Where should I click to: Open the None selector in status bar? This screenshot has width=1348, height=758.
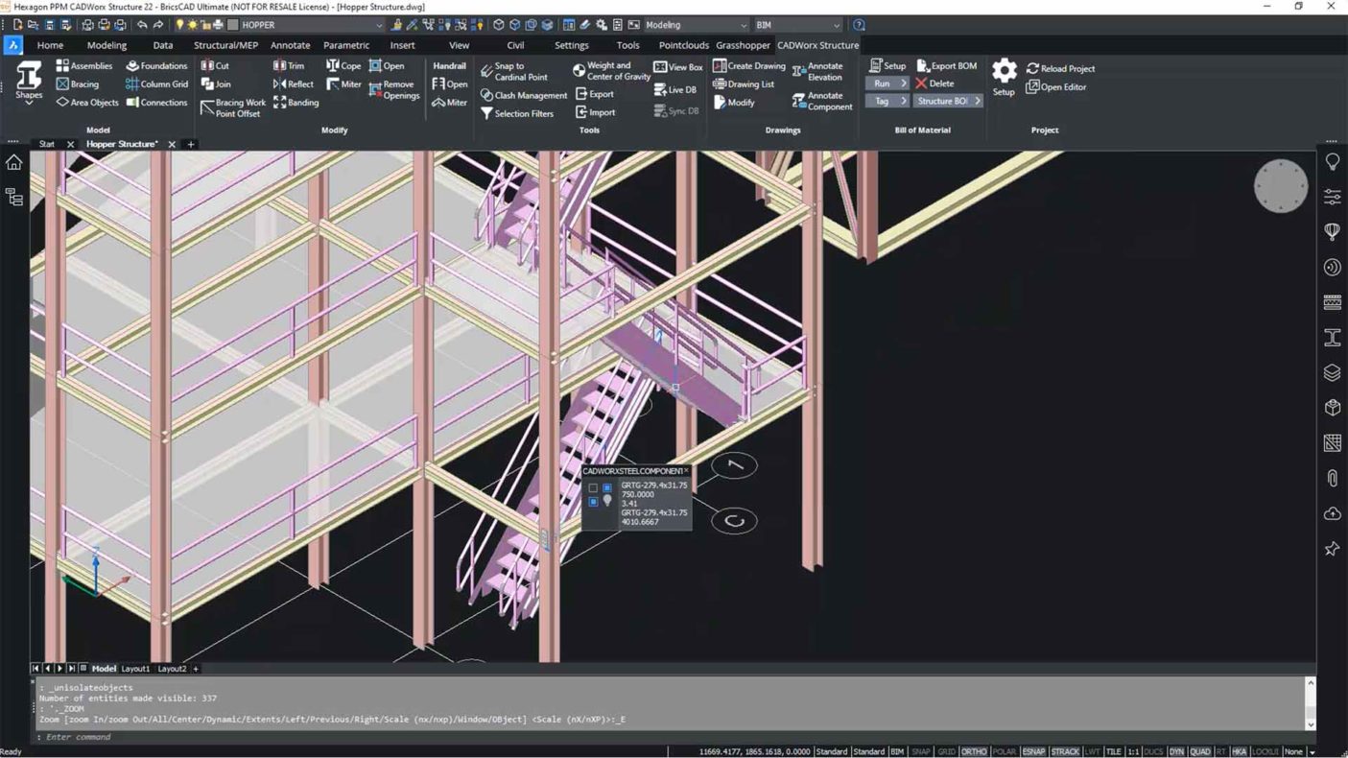coord(1293,752)
